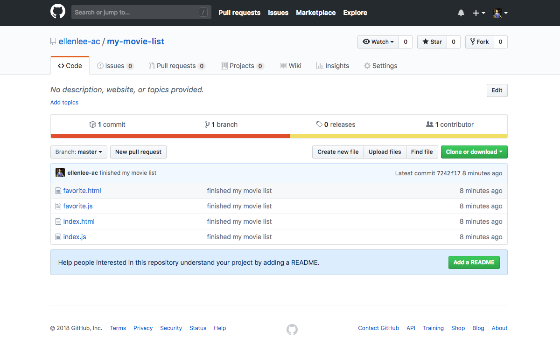Image resolution: width=560 pixels, height=345 pixels.
Task: Open Explore in top navigation
Action: [x=355, y=13]
